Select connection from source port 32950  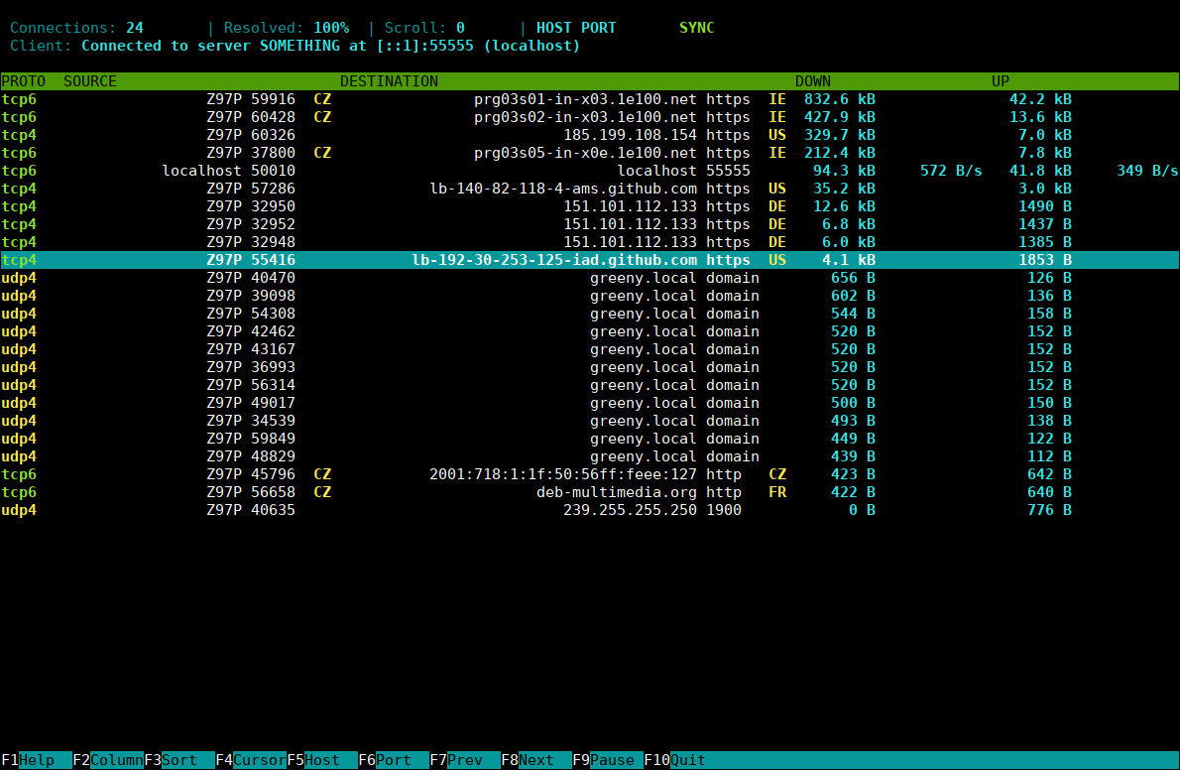pyautogui.click(x=590, y=206)
